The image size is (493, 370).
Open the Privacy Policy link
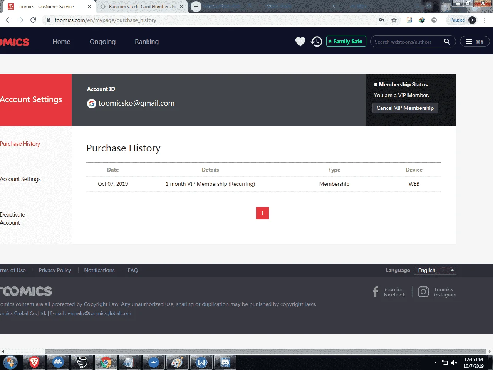(x=55, y=270)
